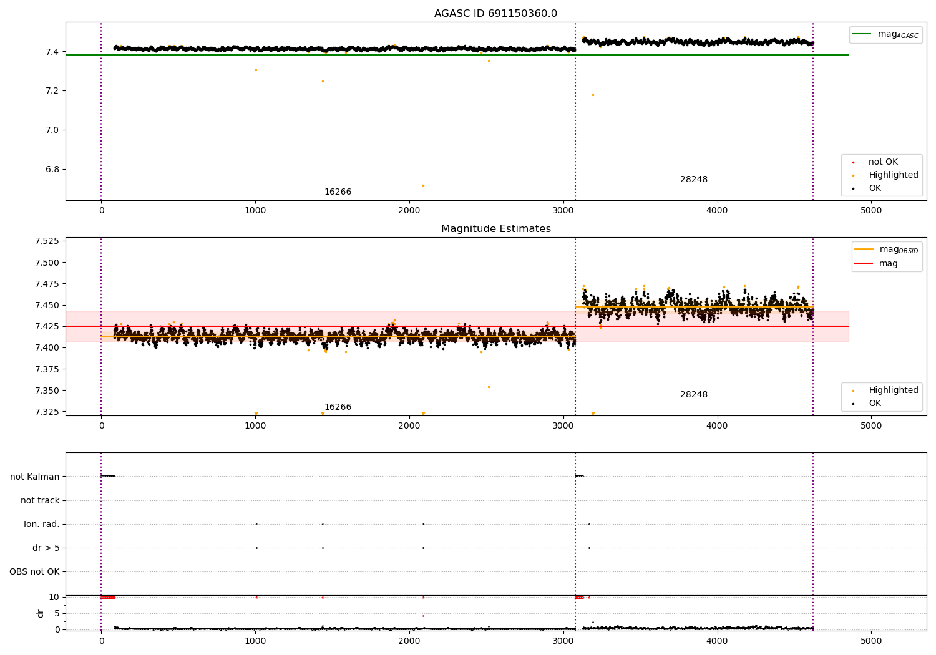Click the red mag legend entry in middle plot
The width and height of the screenshot is (936, 655).
(877, 264)
